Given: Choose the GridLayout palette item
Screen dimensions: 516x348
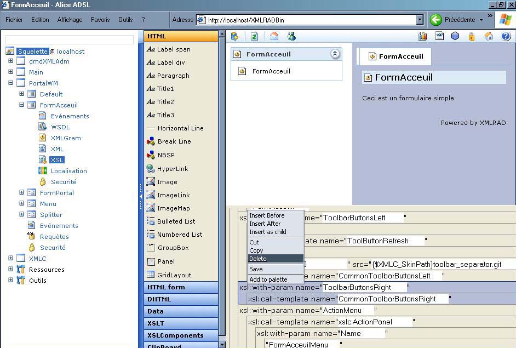Looking at the screenshot, I should pyautogui.click(x=174, y=275).
